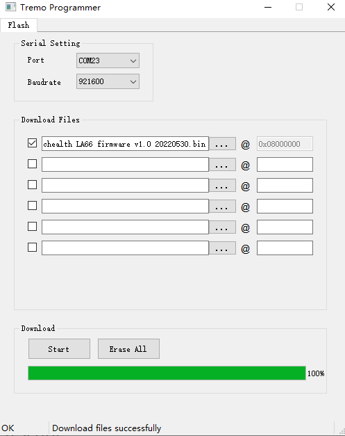
Task: Click the fifth row address field
Action: 285,227
